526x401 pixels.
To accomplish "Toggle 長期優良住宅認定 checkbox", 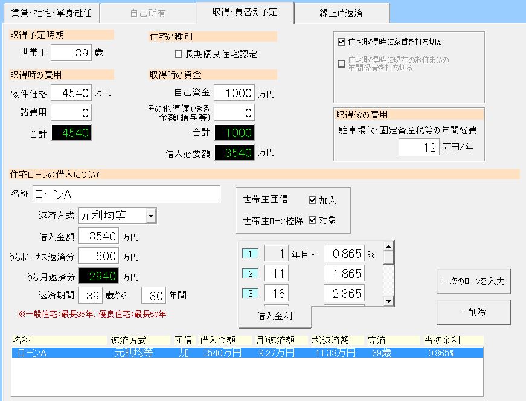I will click(178, 54).
